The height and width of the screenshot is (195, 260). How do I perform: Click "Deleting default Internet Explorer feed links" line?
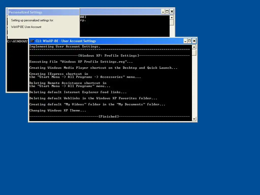78,92
